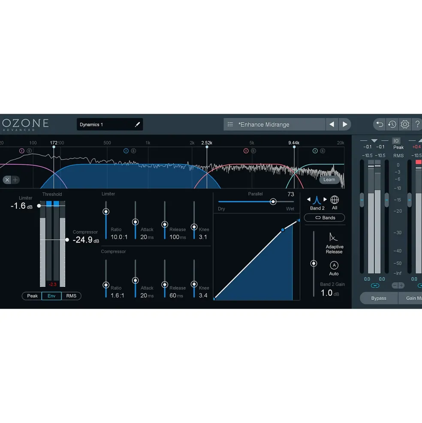Open the help question mark icon

click(417, 125)
